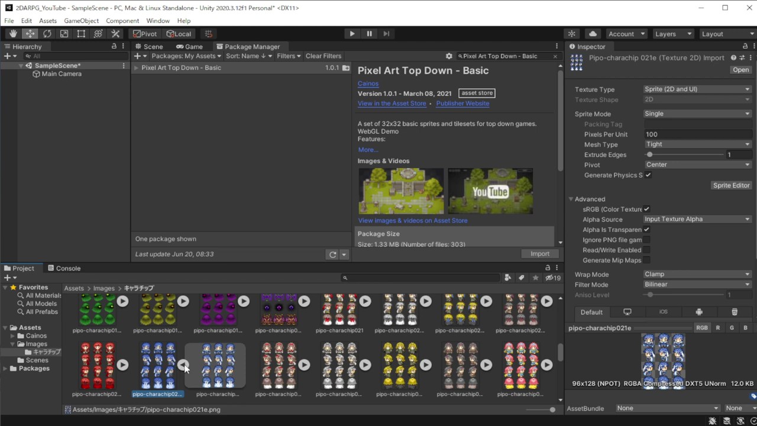The image size is (757, 426).
Task: Open Alpha Source dropdown
Action: [697, 219]
